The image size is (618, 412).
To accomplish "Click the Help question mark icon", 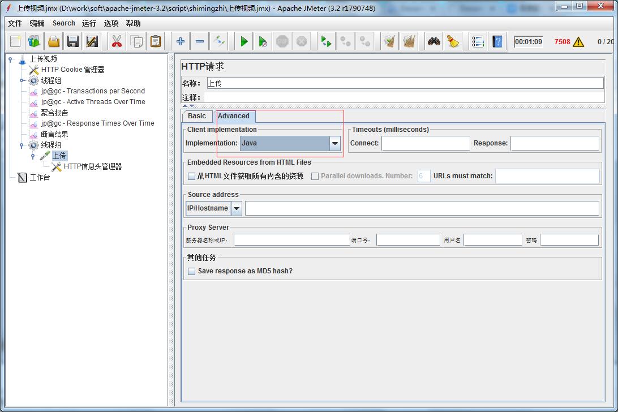I will pos(497,41).
